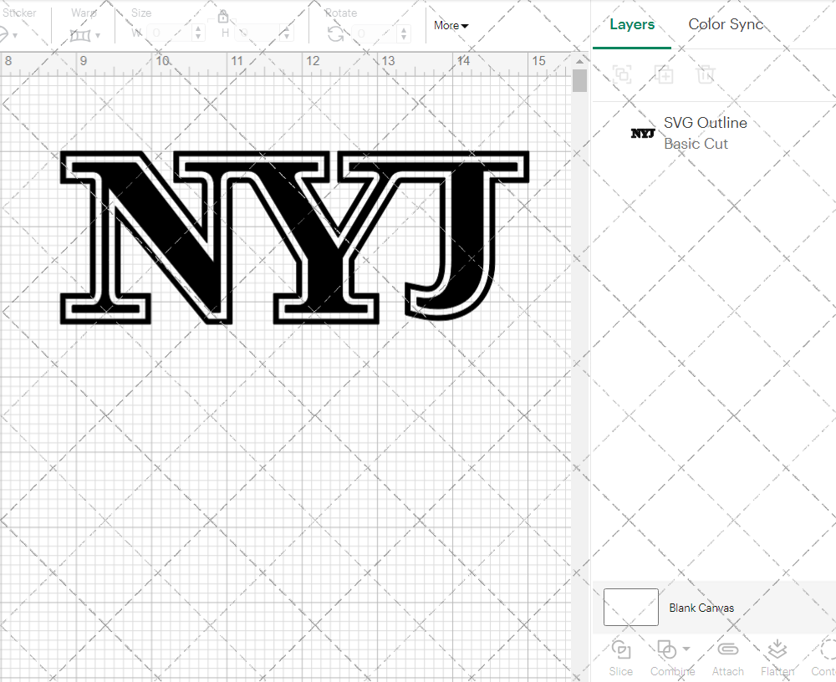Click the Width stepper arrows

pos(198,33)
